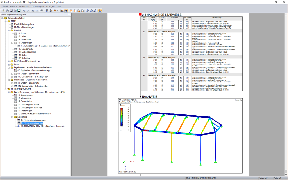Collapse the Modell folder
Image resolution: width=288 pixels, height=180 pixels.
9,30
